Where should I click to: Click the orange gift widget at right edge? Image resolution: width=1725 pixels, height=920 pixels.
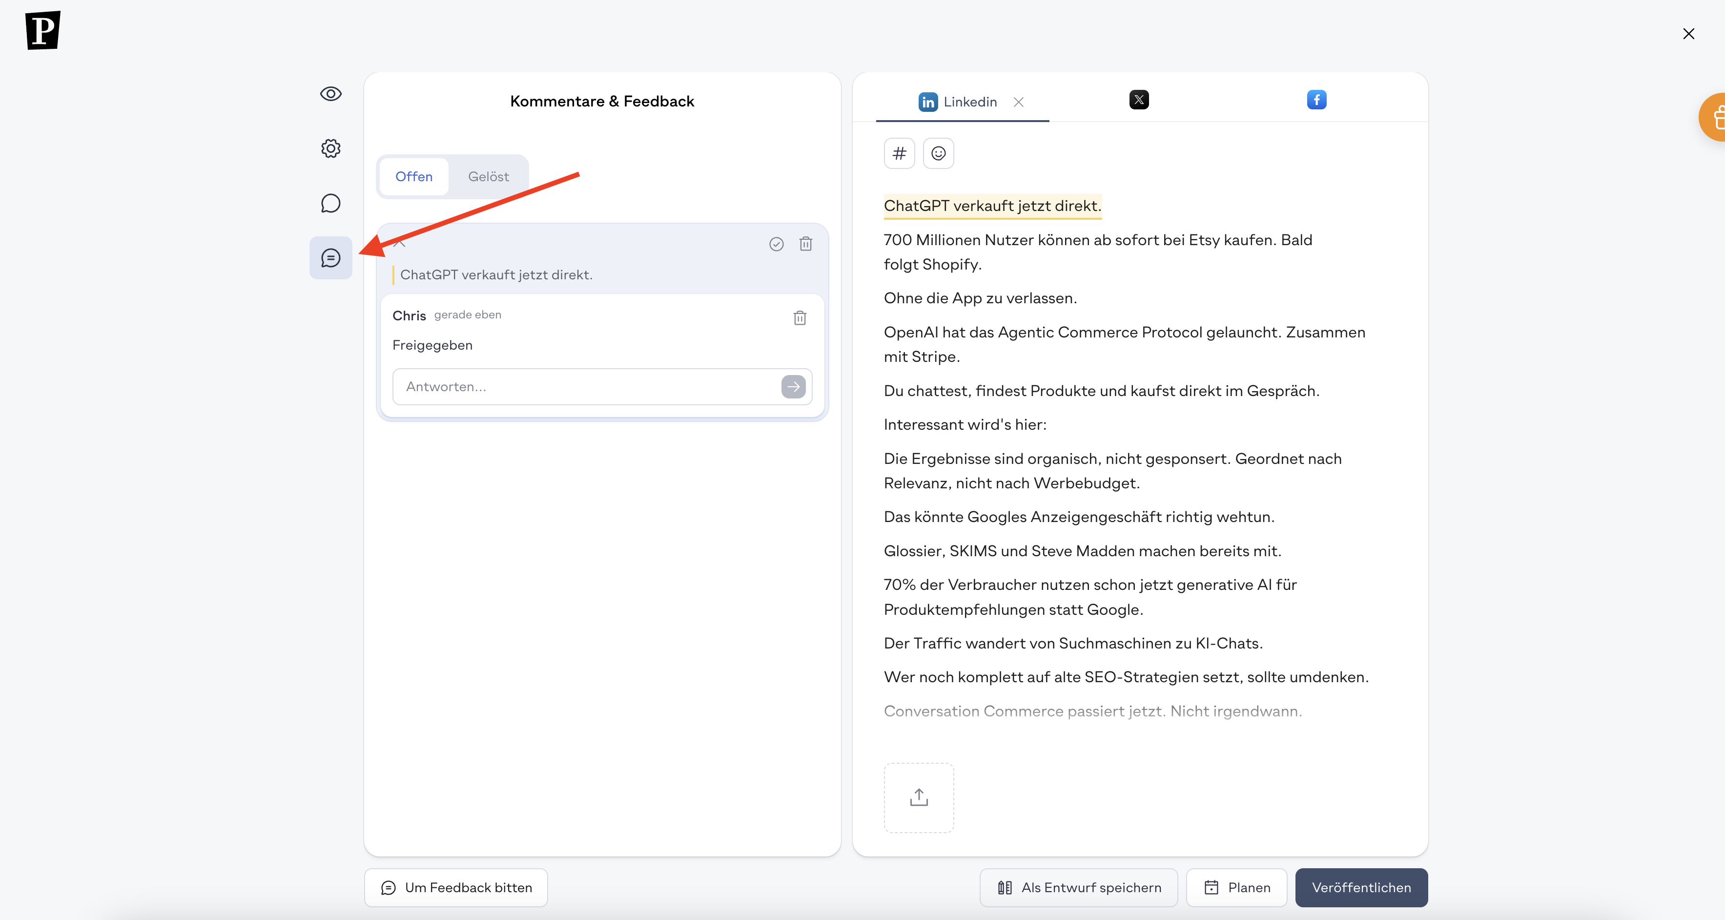(x=1713, y=117)
